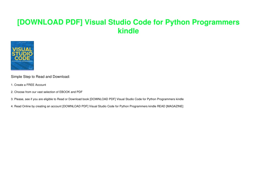The width and height of the screenshot is (257, 181).
Task: Click step 3 'Please, see if you are eligible' line
Action: (x=97, y=99)
